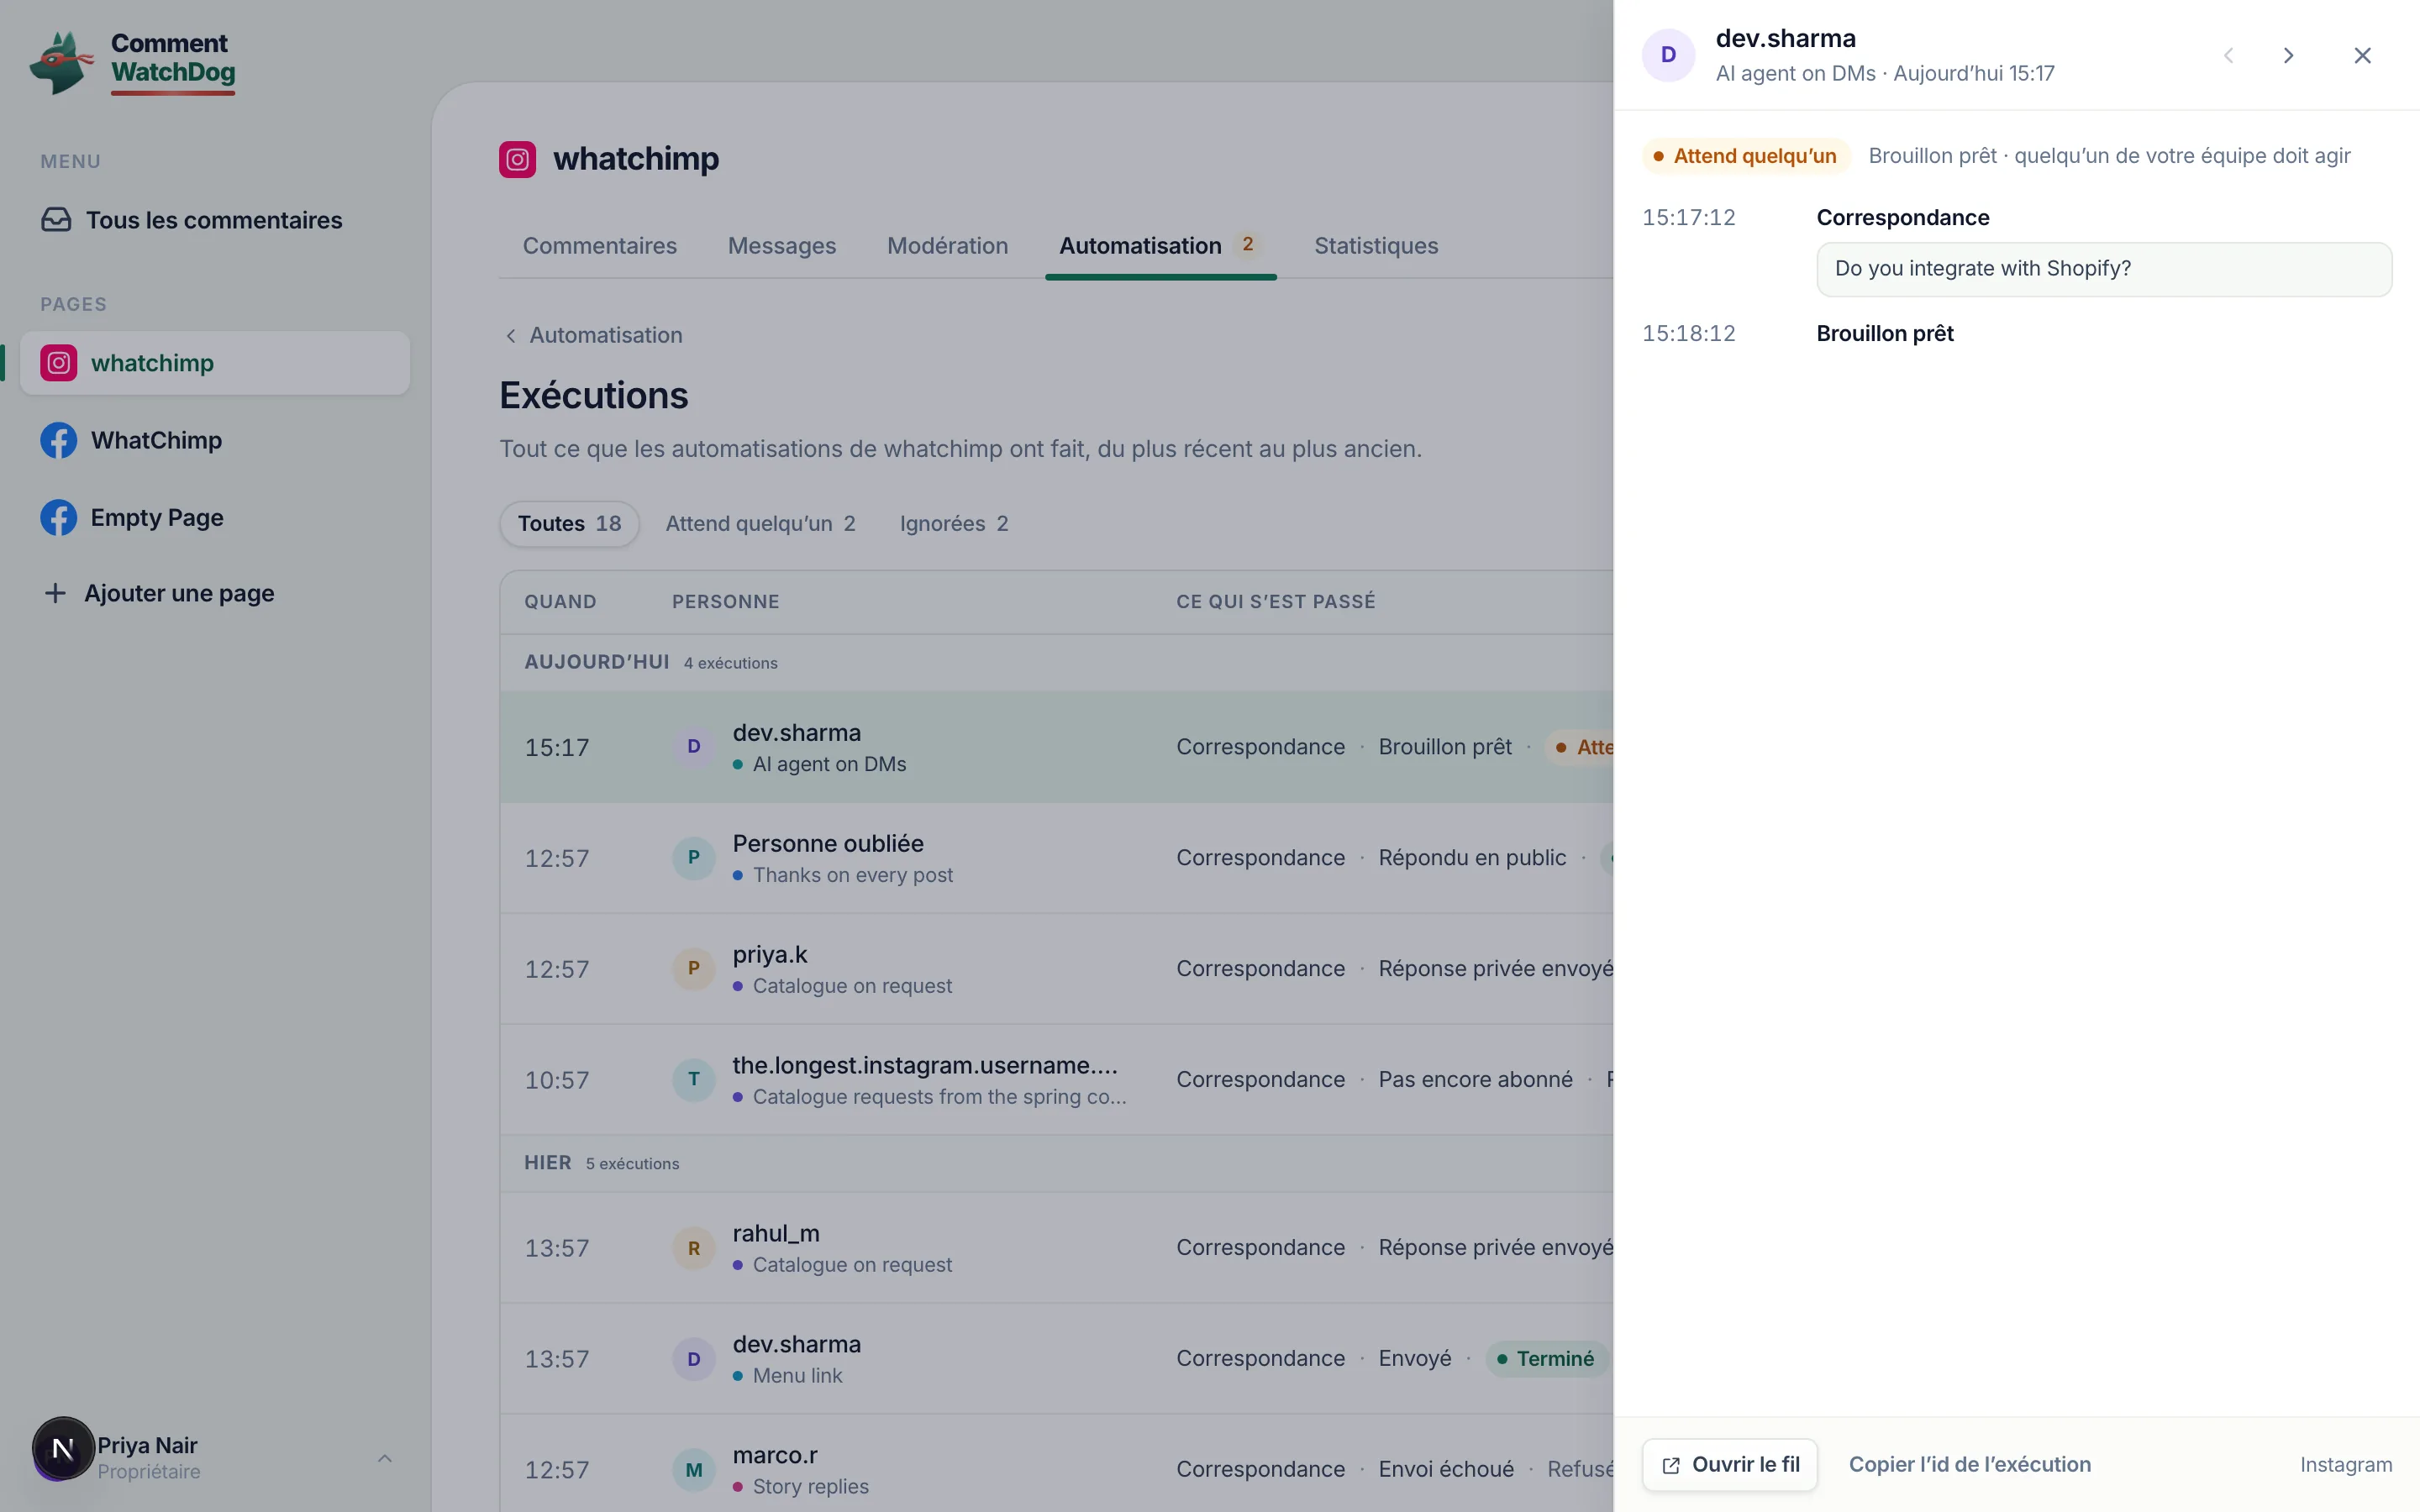The image size is (2420, 1512).
Task: Click 'Thanks on every post' automation name
Action: tap(852, 876)
